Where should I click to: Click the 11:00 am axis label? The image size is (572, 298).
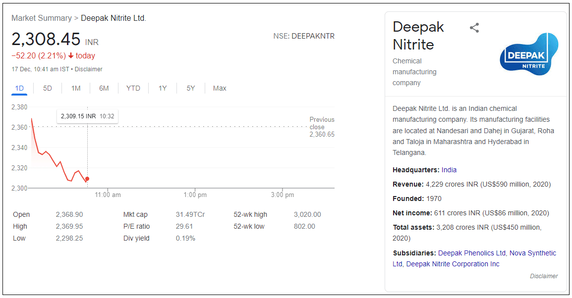click(108, 195)
